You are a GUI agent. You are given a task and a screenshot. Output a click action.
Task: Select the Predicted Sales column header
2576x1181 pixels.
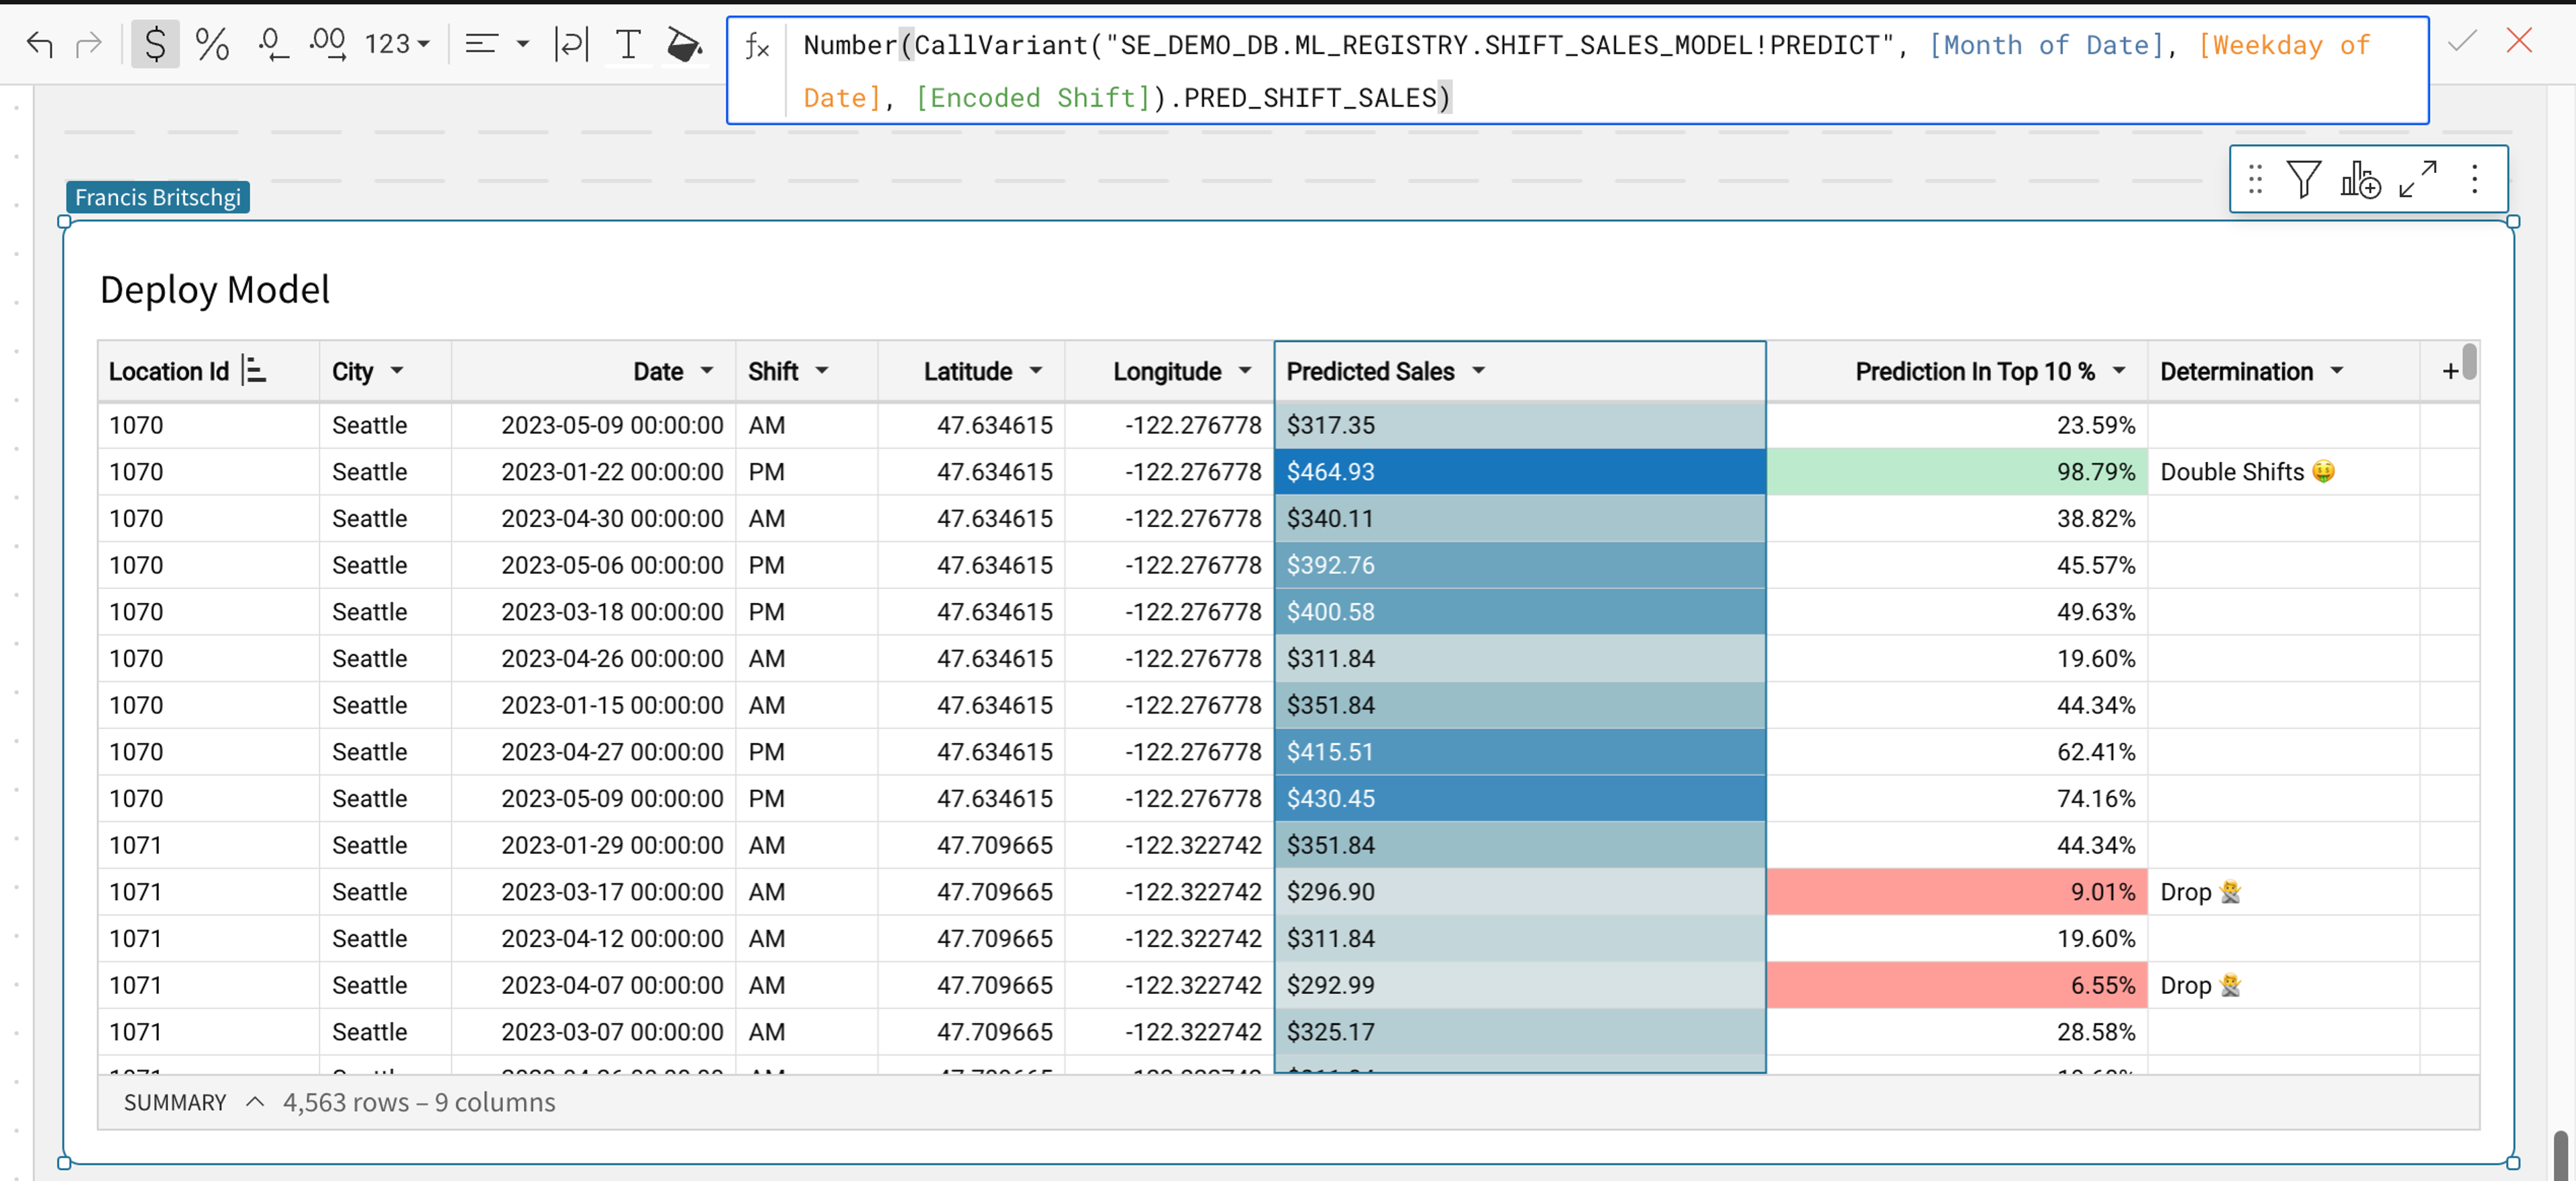pos(1520,372)
